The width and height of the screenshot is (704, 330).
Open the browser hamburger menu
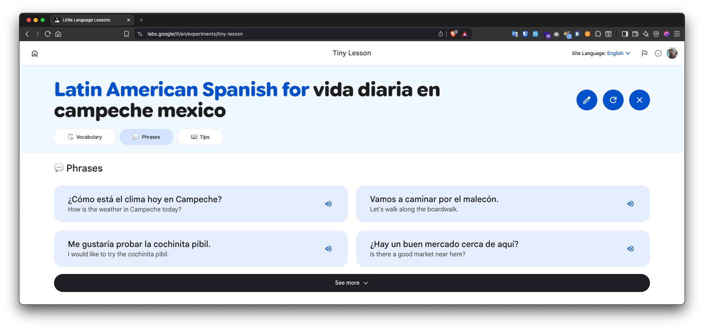(677, 34)
